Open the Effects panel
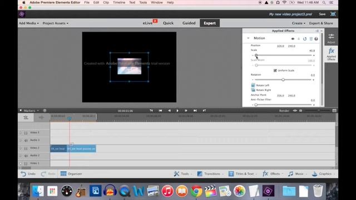Image resolution: width=356 pixels, height=200 pixels. coord(273,174)
